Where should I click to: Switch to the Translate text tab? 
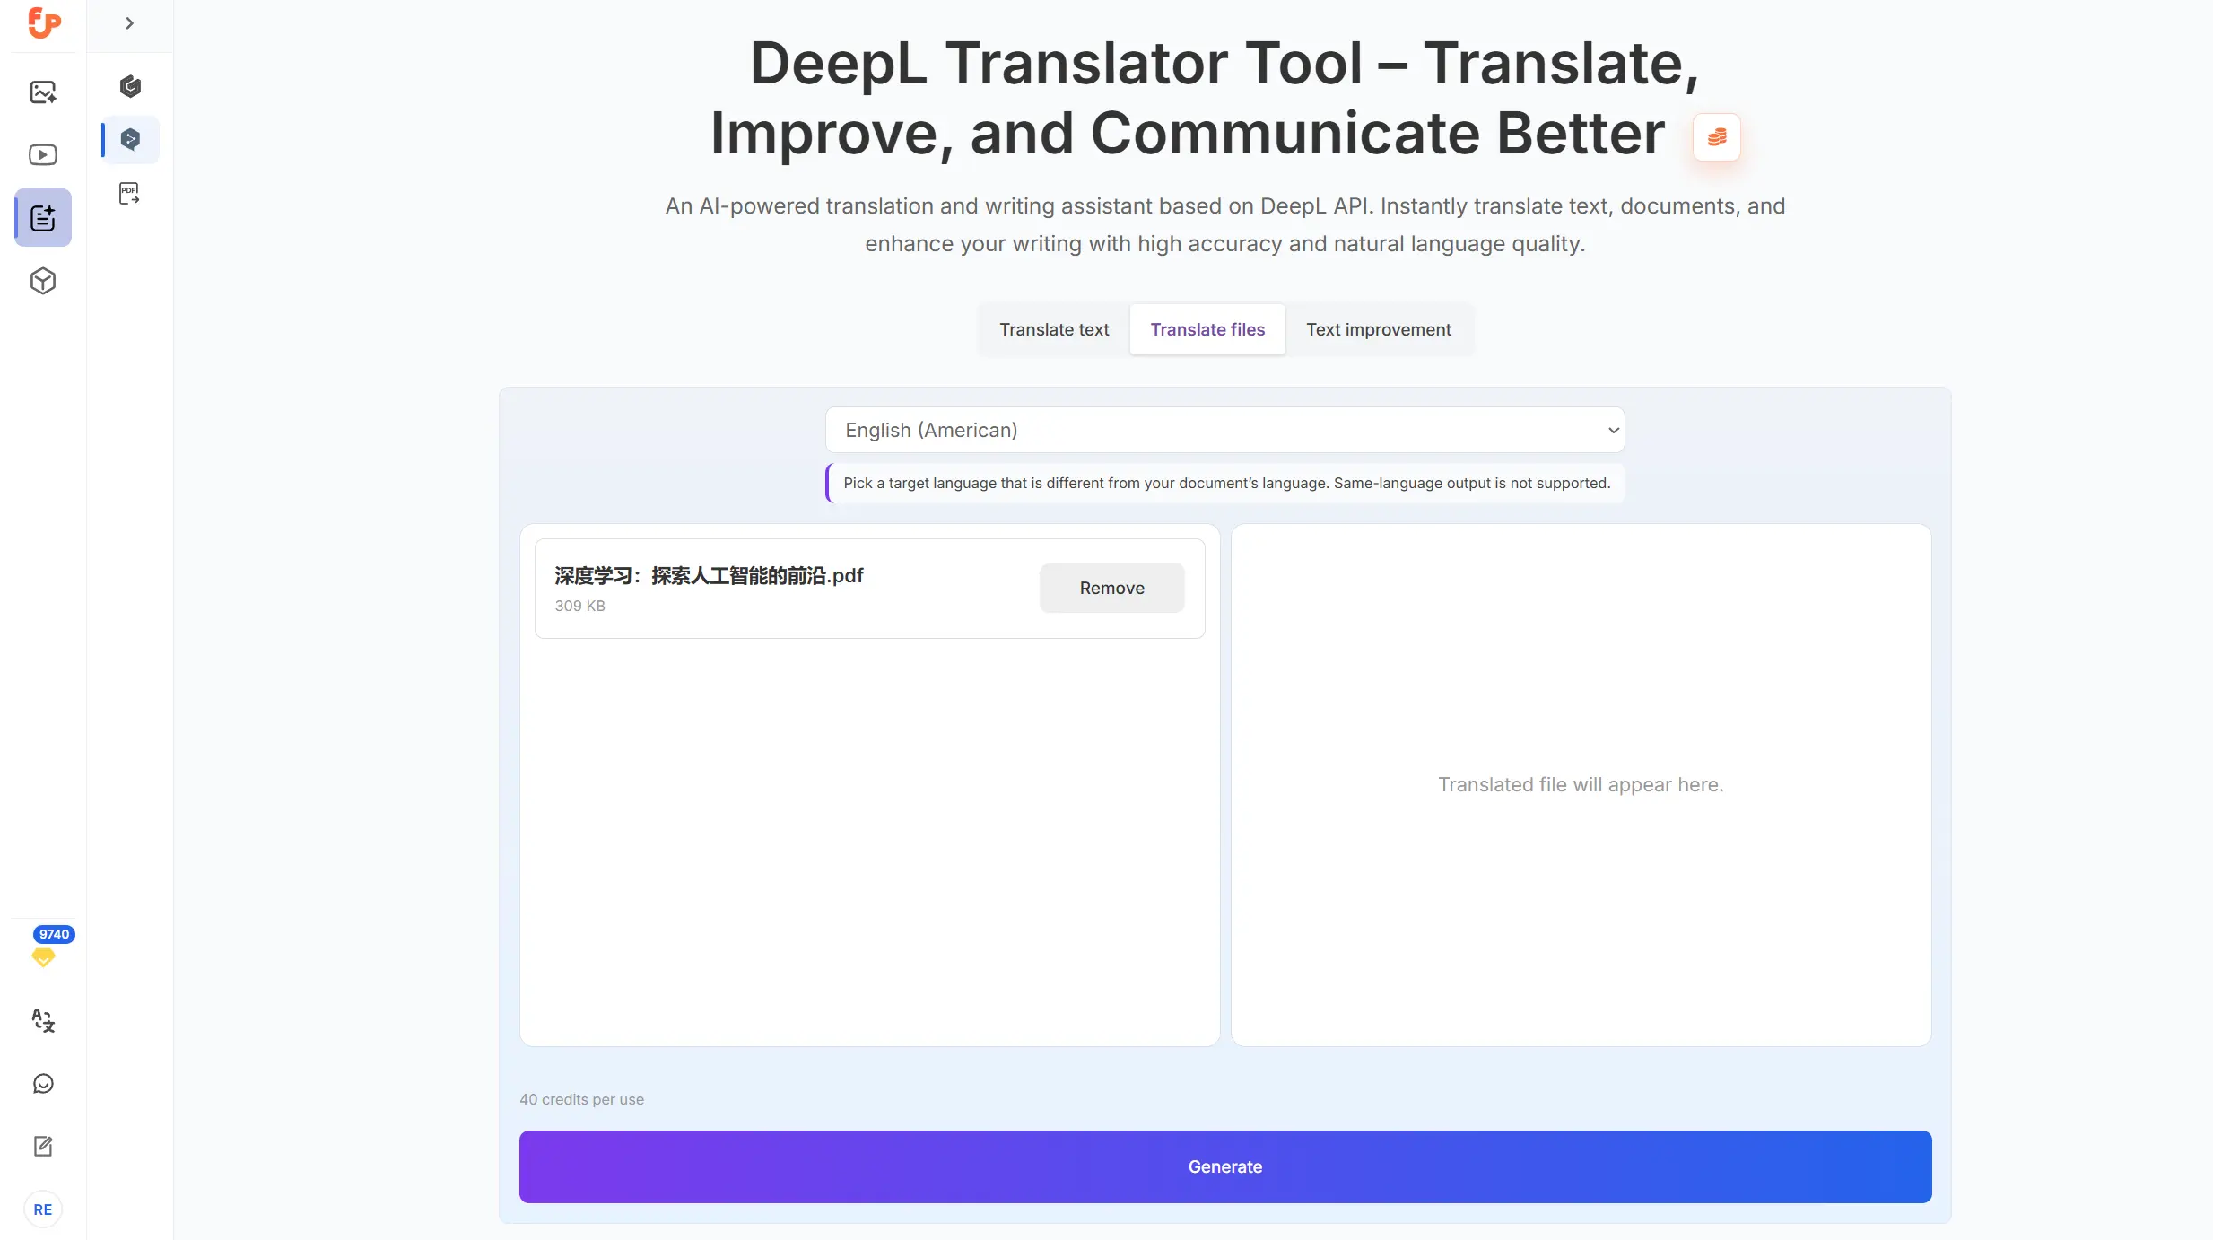point(1054,329)
